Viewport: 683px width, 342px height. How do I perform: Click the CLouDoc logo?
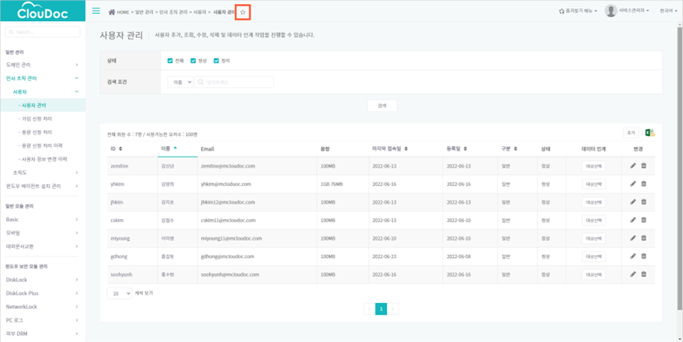point(43,11)
